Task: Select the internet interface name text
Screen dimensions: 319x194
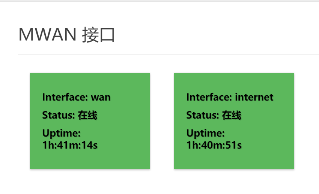Action: pos(254,97)
